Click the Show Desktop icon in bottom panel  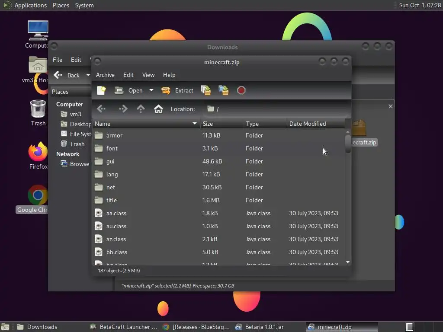(5, 327)
